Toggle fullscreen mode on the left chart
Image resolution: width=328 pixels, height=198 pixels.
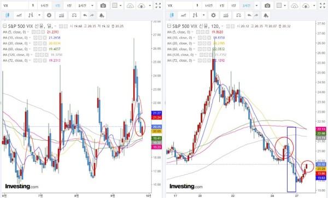point(159,5)
